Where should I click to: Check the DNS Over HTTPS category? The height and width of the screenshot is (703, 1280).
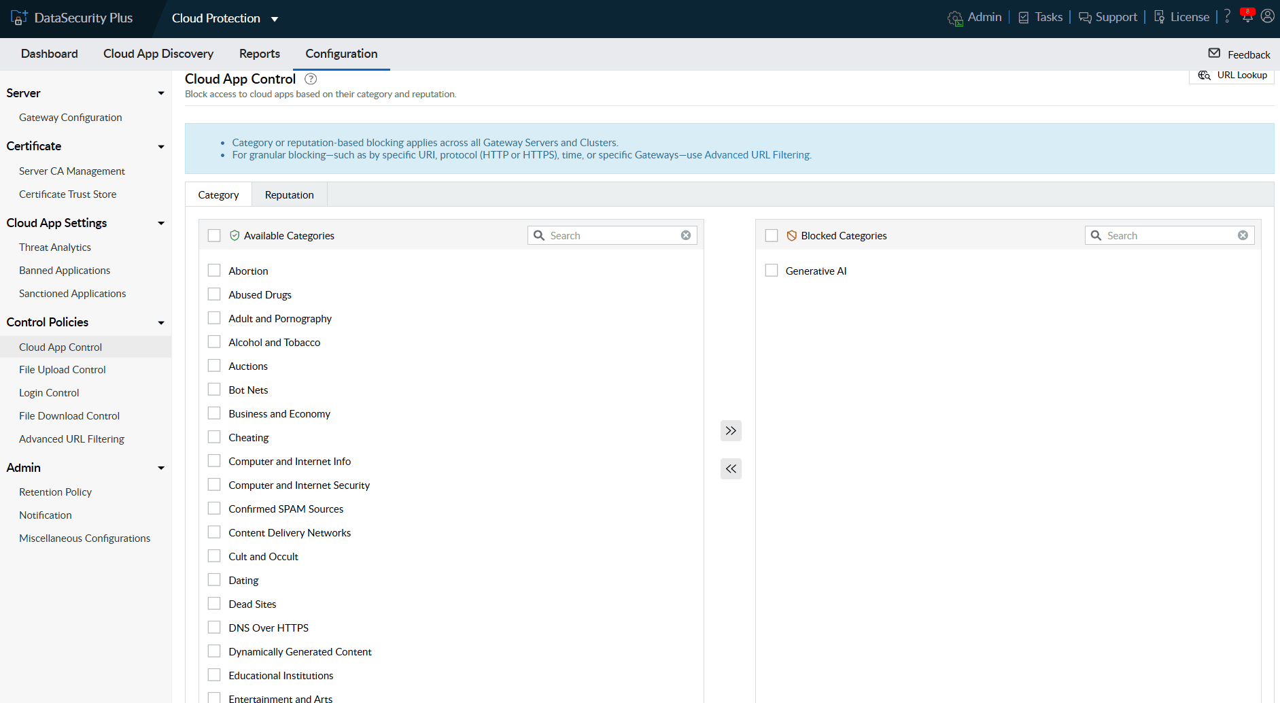pos(214,628)
